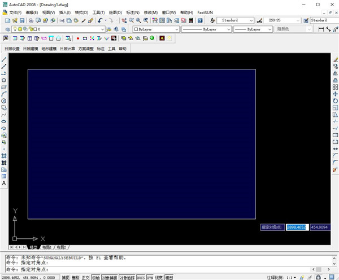Viewport: 339px width, 280px height.
Task: Click the Zoom realtime magnifier icon
Action: [x=131, y=20]
